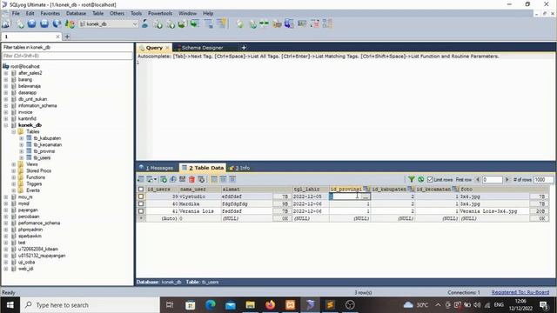Viewport: 557px width, 313px height.
Task: Open Firefox from the taskbar
Action: 271,305
